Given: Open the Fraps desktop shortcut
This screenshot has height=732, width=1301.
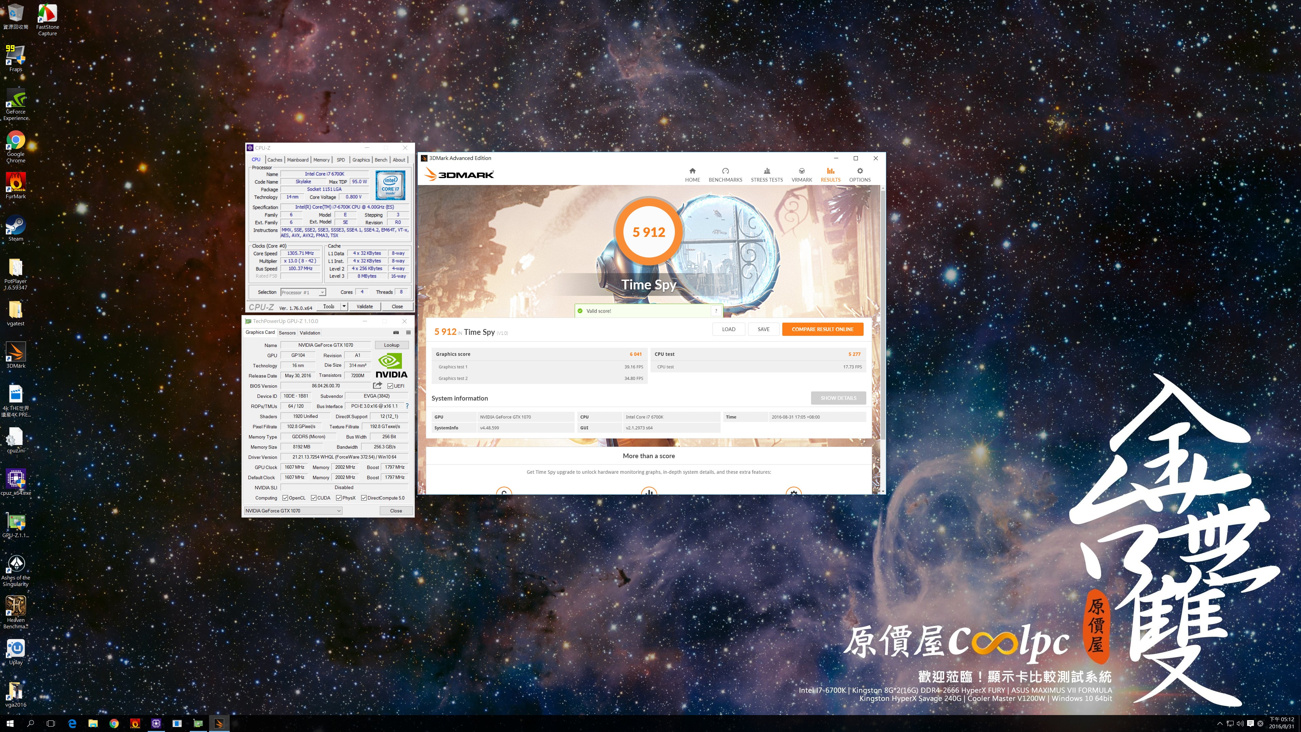Looking at the screenshot, I should click(x=16, y=59).
